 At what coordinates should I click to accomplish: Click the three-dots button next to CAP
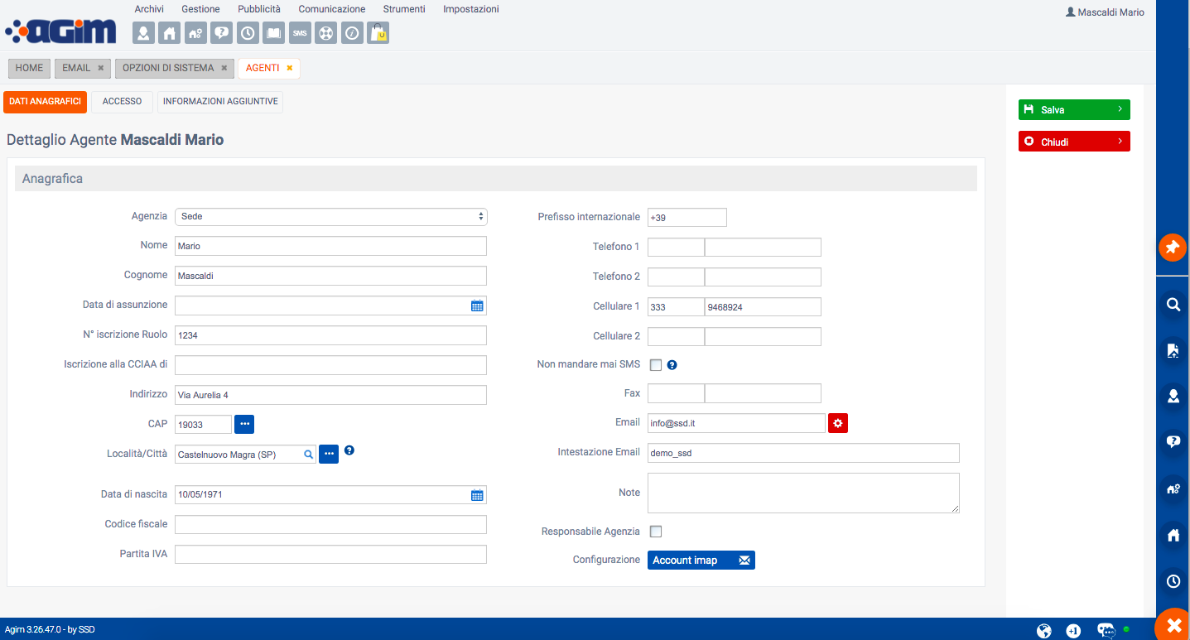244,424
